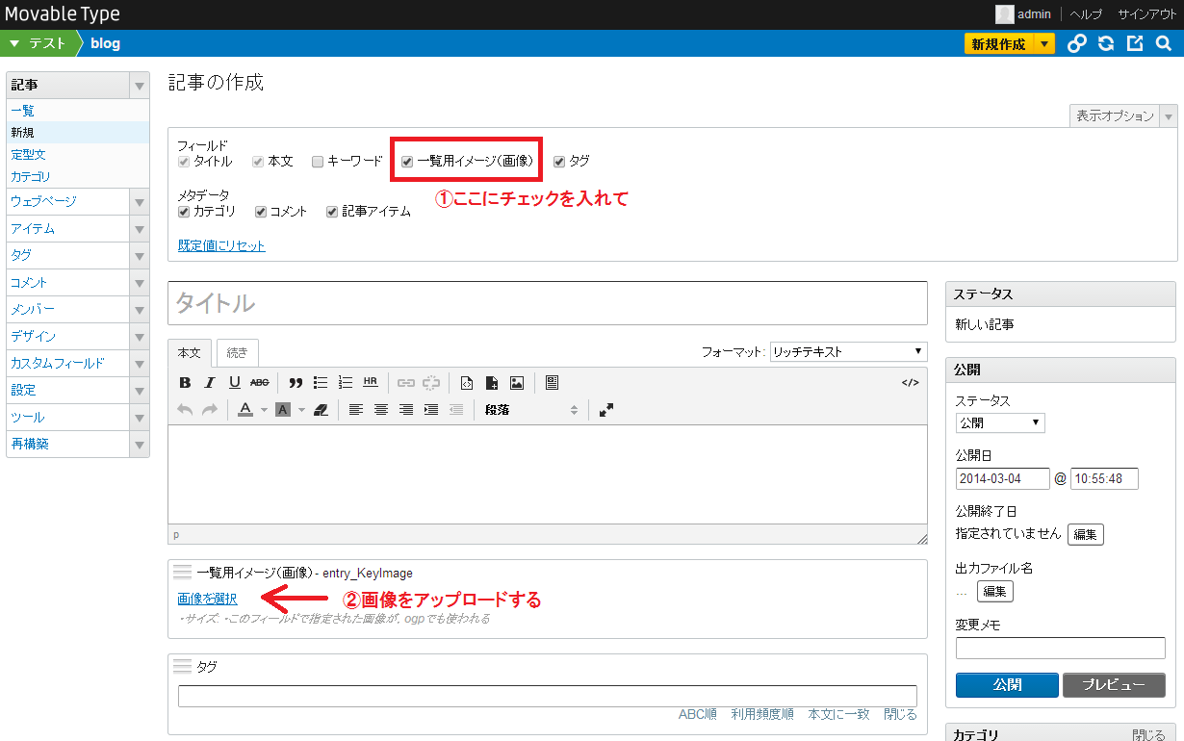Uncheck the 一覧用イメージ（画像） field checkbox

(406, 161)
